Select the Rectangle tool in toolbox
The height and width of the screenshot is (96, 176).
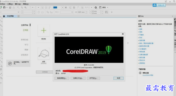click(x=1, y=41)
